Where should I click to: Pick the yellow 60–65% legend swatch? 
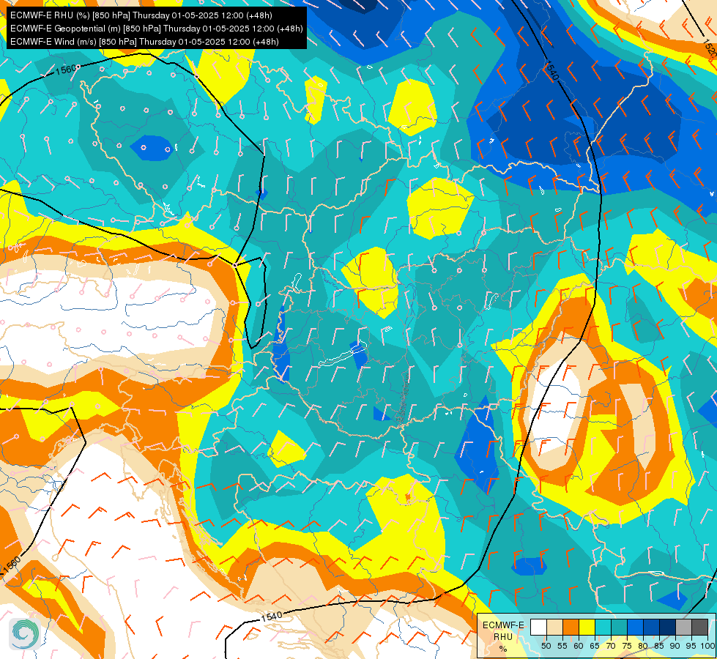[x=587, y=627]
